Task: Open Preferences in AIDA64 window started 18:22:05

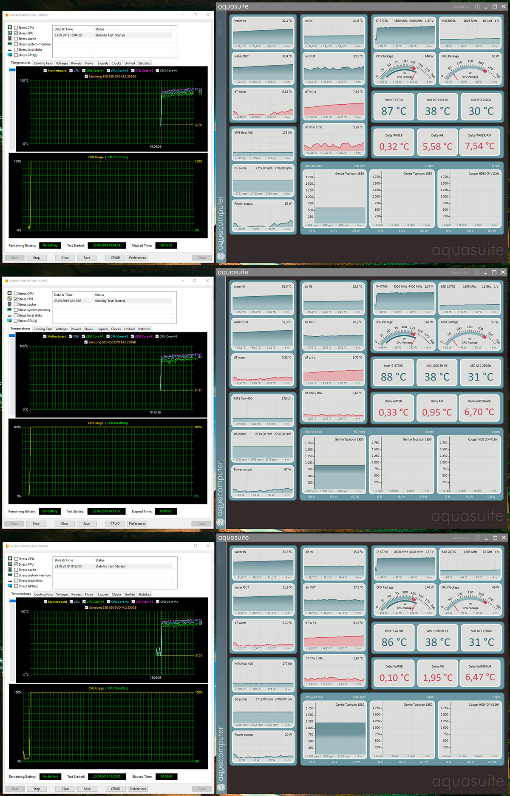Action: click(x=138, y=789)
